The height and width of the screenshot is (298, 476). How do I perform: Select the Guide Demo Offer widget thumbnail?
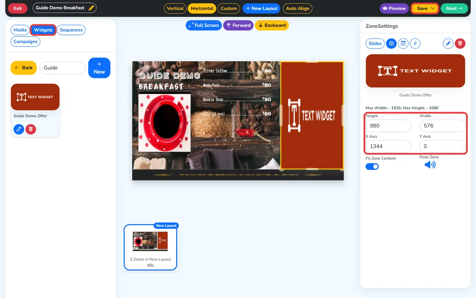pyautogui.click(x=35, y=97)
